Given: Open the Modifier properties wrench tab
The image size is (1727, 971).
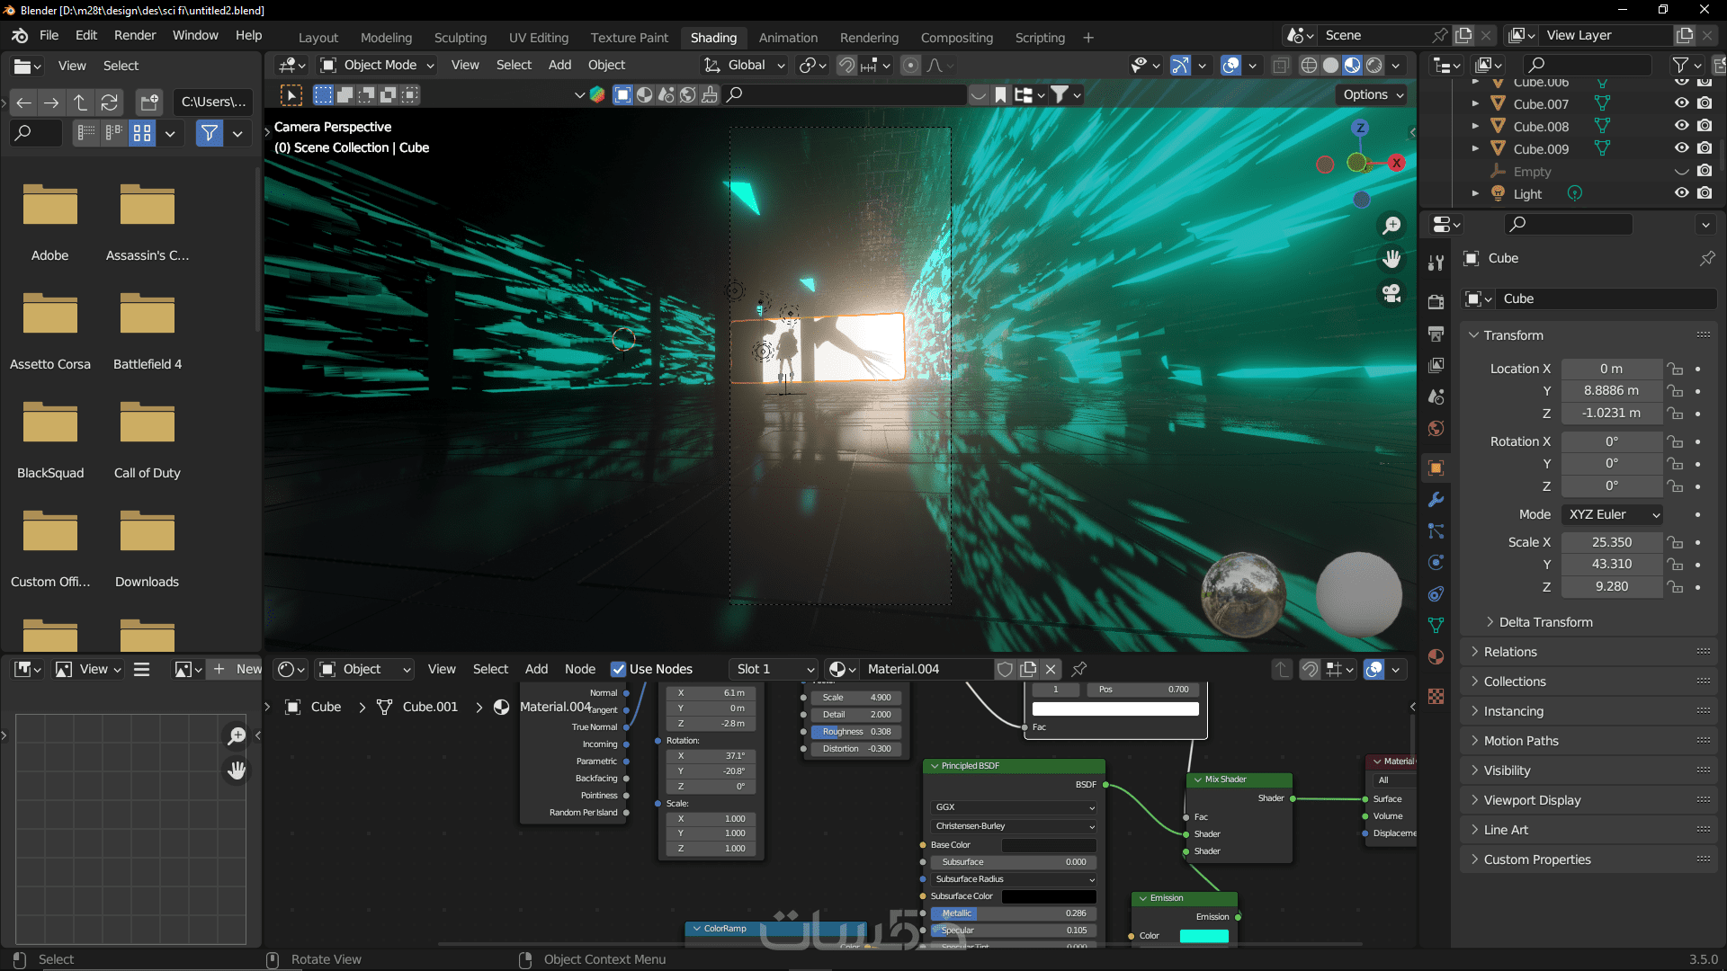Looking at the screenshot, I should click(x=1436, y=500).
